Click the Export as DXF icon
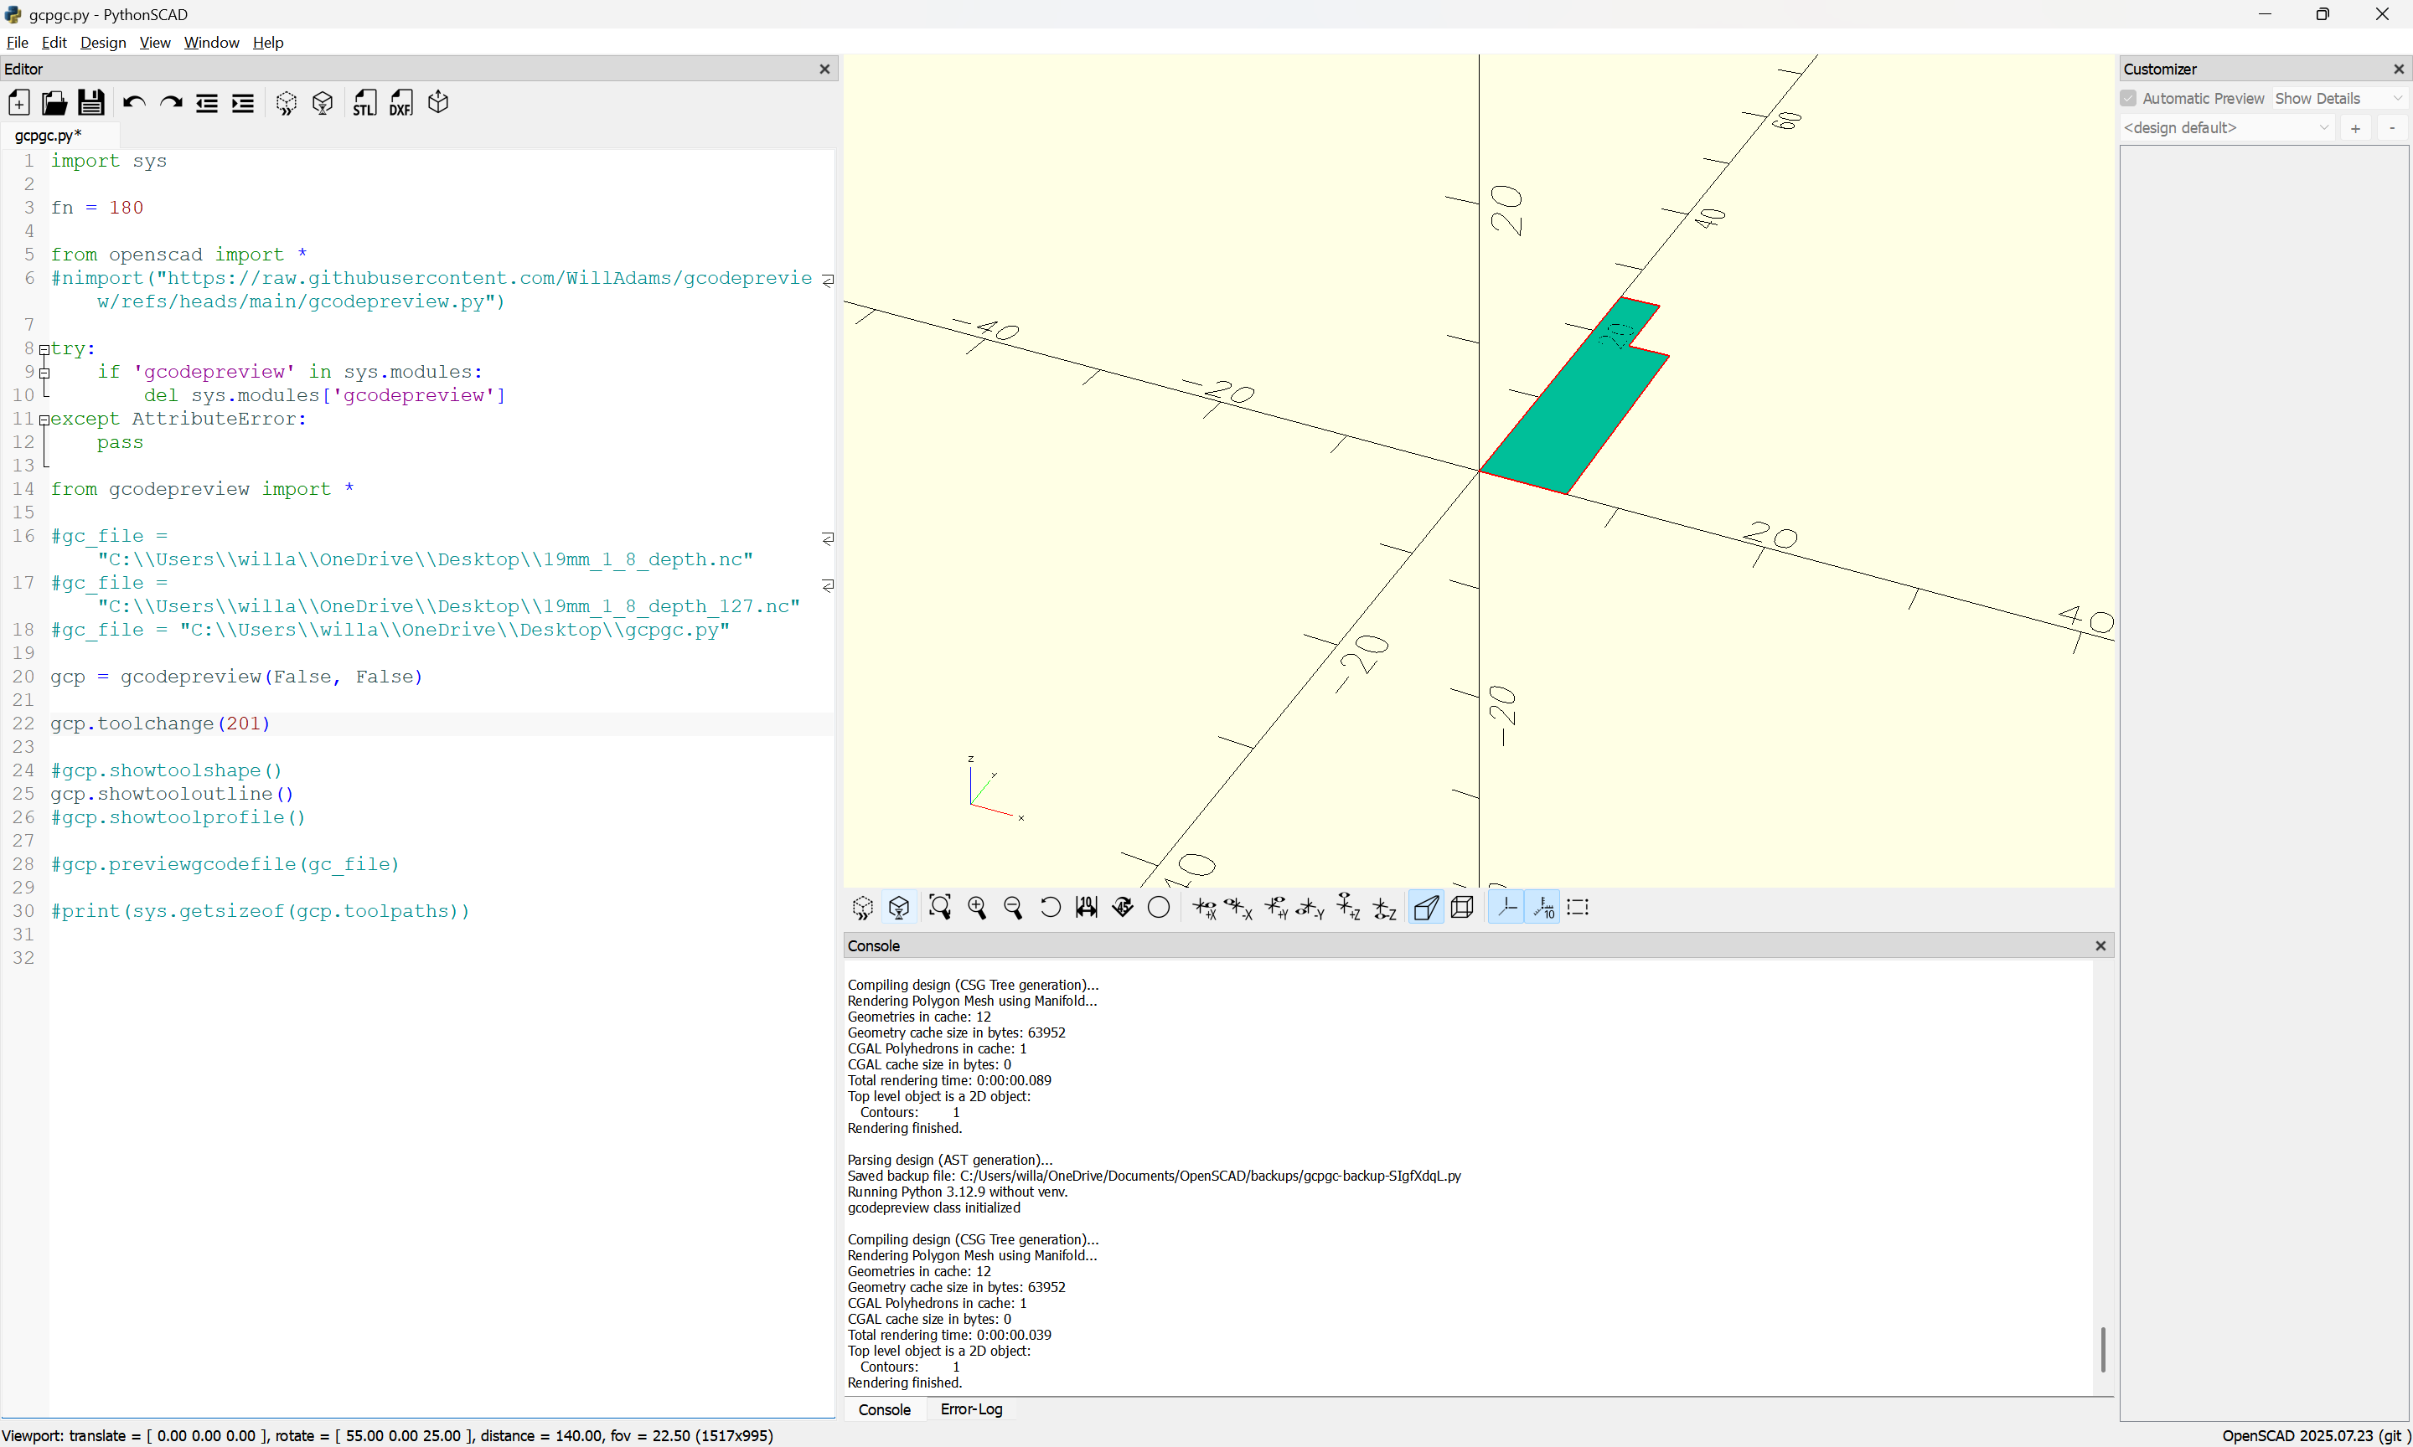Screen dimensions: 2413x1447 point(400,102)
